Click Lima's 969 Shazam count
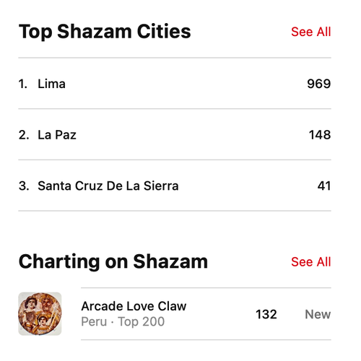Image resolution: width=361 pixels, height=361 pixels. pyautogui.click(x=319, y=84)
